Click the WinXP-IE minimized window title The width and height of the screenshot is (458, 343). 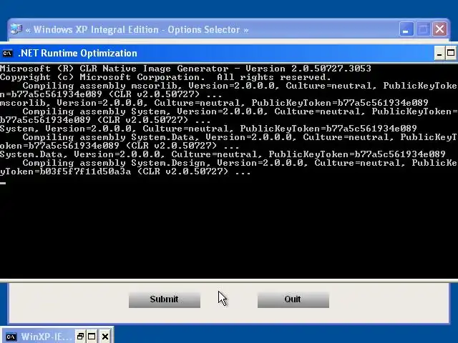[x=46, y=337]
